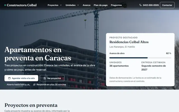Open the Plan de pago link
Screen dimensions: 179x112
pos(101,5)
